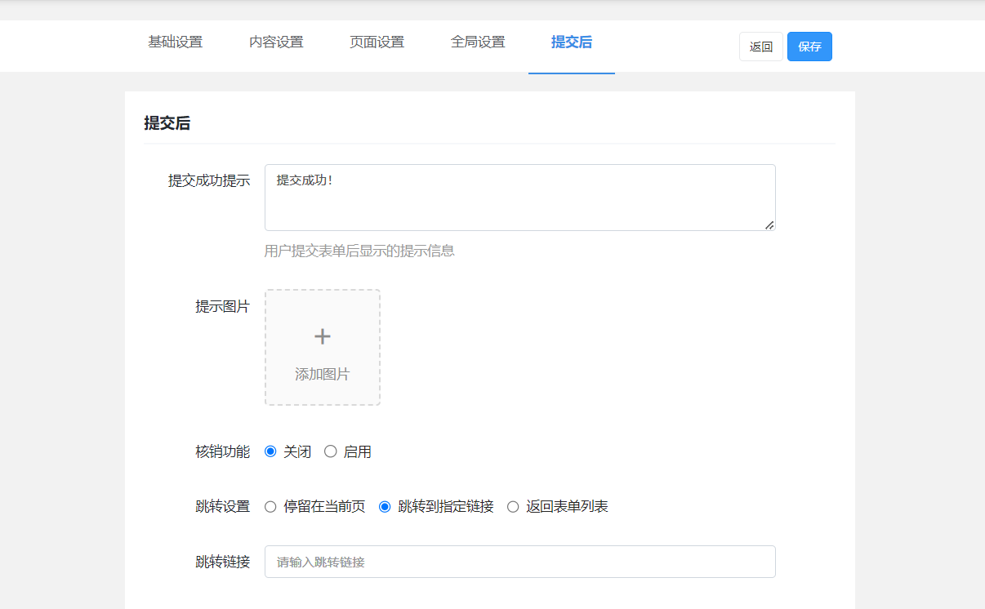Open the 基础设置 tab
This screenshot has height=609, width=985.
click(x=175, y=42)
